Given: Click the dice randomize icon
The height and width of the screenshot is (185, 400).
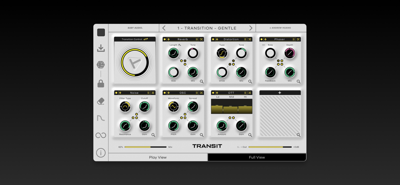Looking at the screenshot, I should pyautogui.click(x=100, y=64).
